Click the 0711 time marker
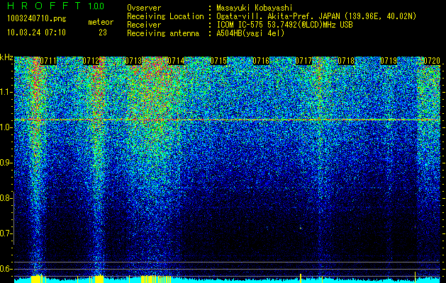The image size is (446, 283). click(48, 61)
